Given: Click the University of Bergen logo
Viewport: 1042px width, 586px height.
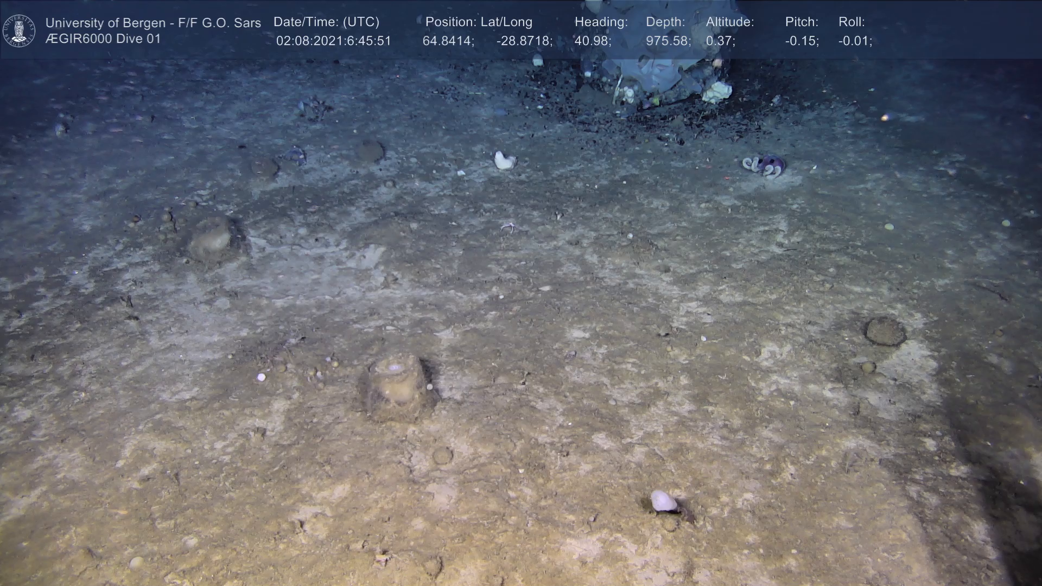Looking at the screenshot, I should click(19, 30).
